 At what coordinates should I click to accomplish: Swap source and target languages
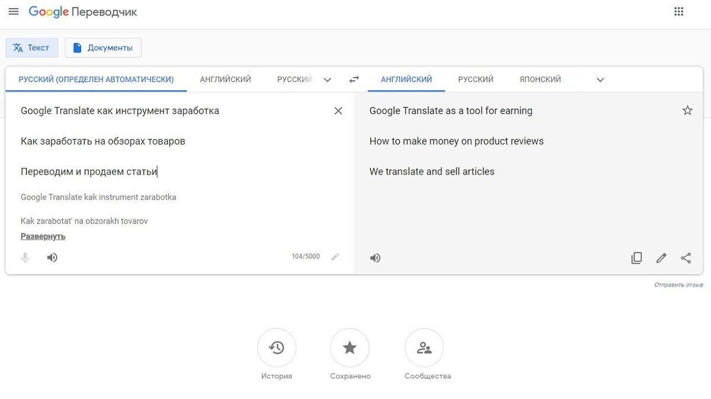point(354,79)
